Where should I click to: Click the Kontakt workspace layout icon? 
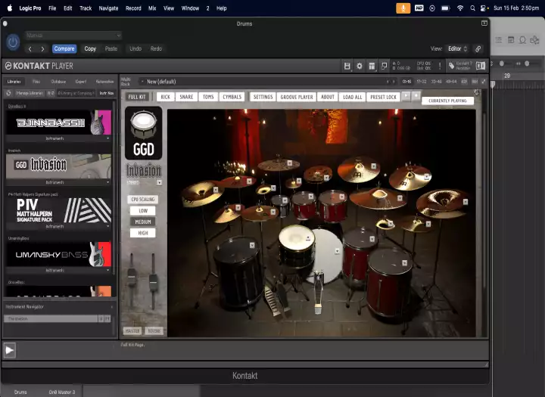click(x=372, y=66)
